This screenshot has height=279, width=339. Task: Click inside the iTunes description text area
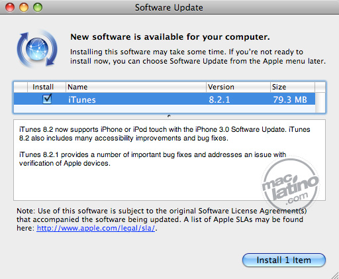(x=169, y=160)
